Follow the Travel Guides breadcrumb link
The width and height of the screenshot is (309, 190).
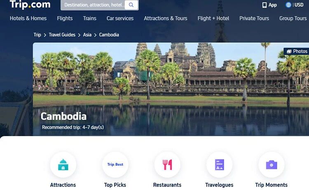click(x=62, y=35)
